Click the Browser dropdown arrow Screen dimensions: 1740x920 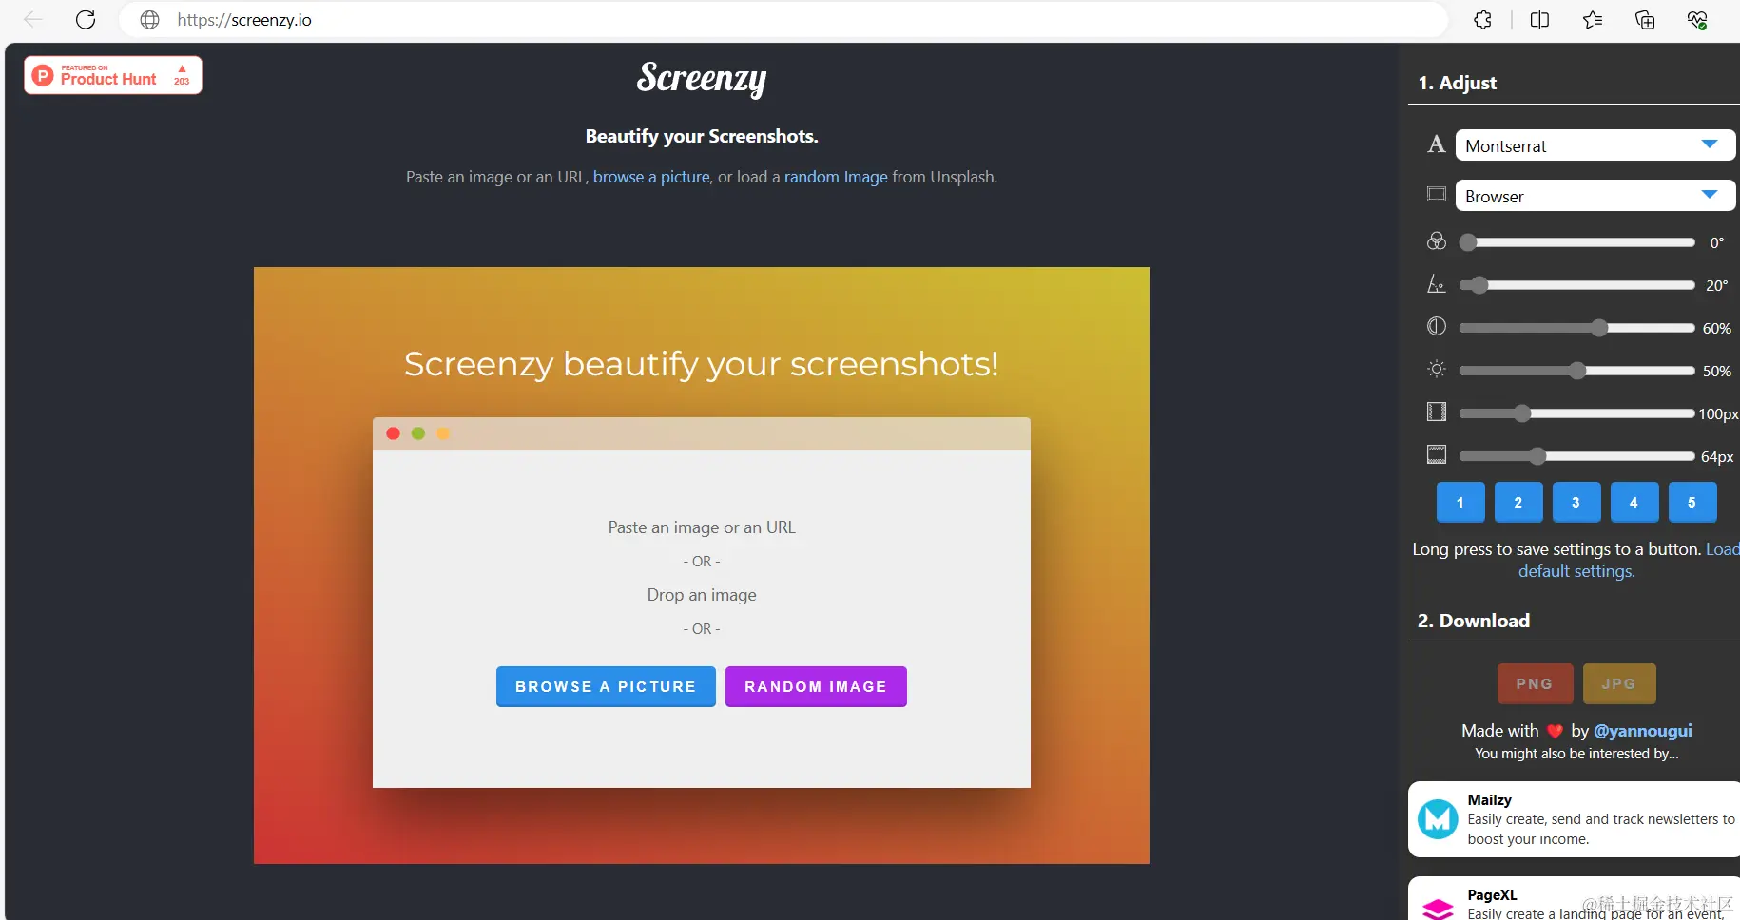1710,195
